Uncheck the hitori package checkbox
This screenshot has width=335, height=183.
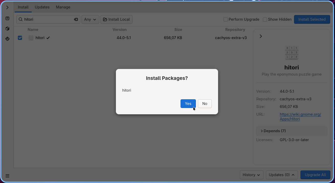point(20,38)
